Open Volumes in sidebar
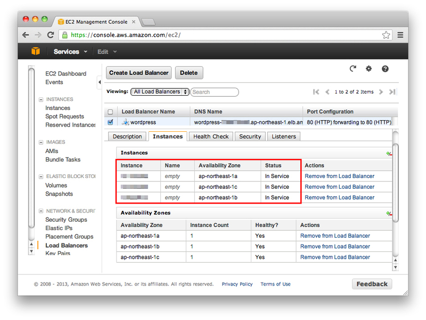 [x=56, y=186]
